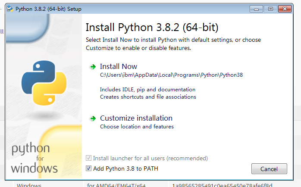Toggle Install launcher for all users checkbox
Image resolution: width=301 pixels, height=187 pixels.
pyautogui.click(x=89, y=158)
